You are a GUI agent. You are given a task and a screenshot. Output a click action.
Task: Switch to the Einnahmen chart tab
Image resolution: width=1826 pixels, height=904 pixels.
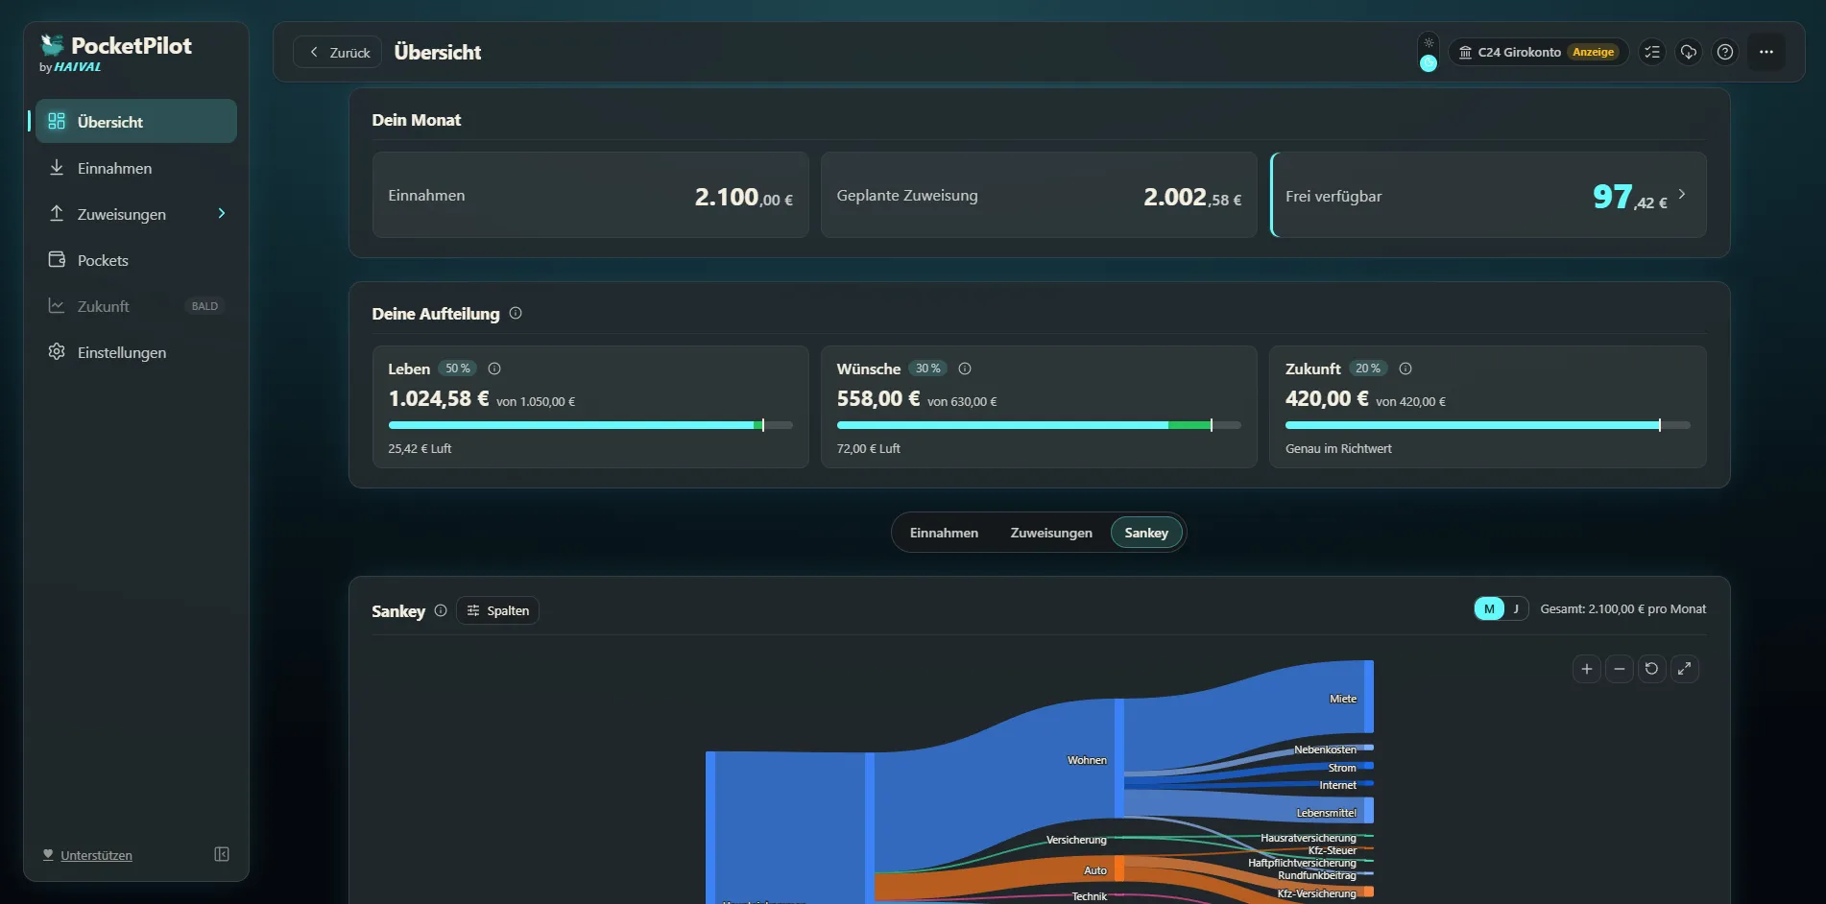click(x=944, y=533)
